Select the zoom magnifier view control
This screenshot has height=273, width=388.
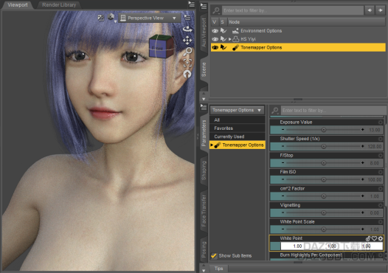point(188,52)
